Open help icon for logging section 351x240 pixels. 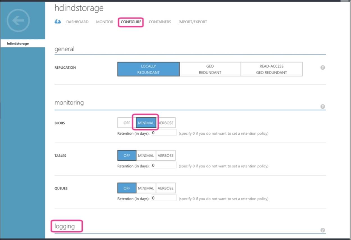click(x=323, y=230)
